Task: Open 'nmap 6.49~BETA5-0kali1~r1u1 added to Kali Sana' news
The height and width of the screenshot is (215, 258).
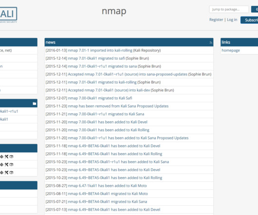Action: [x=118, y=162]
